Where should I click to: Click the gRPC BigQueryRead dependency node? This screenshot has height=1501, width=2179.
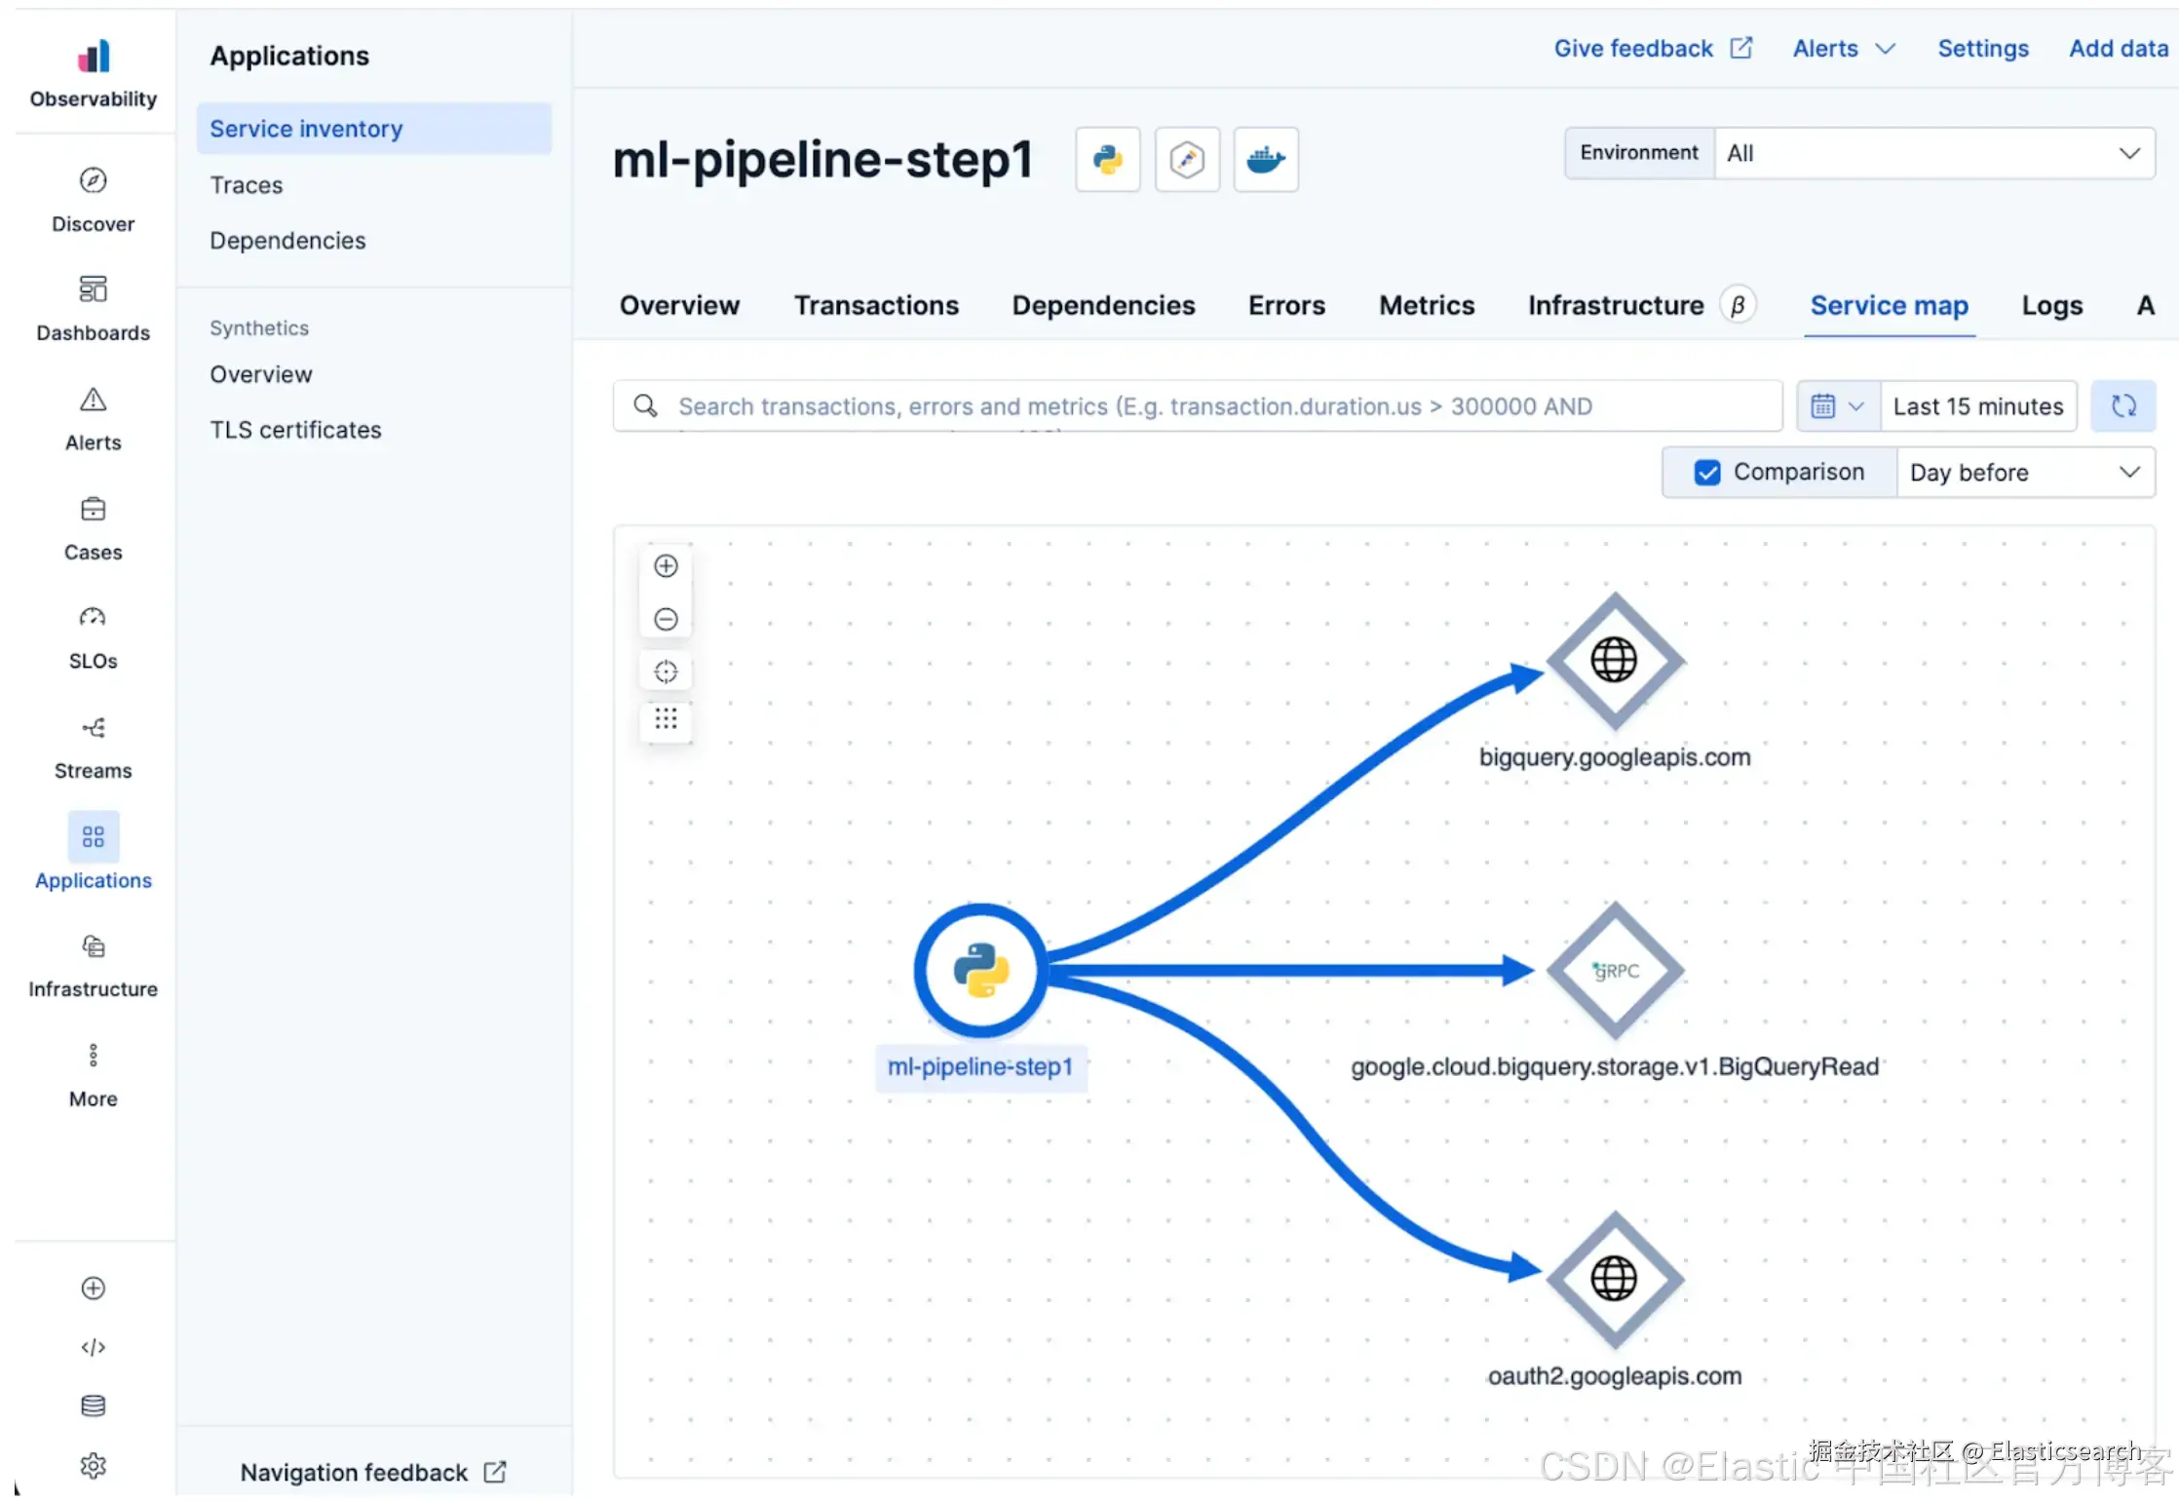point(1615,971)
